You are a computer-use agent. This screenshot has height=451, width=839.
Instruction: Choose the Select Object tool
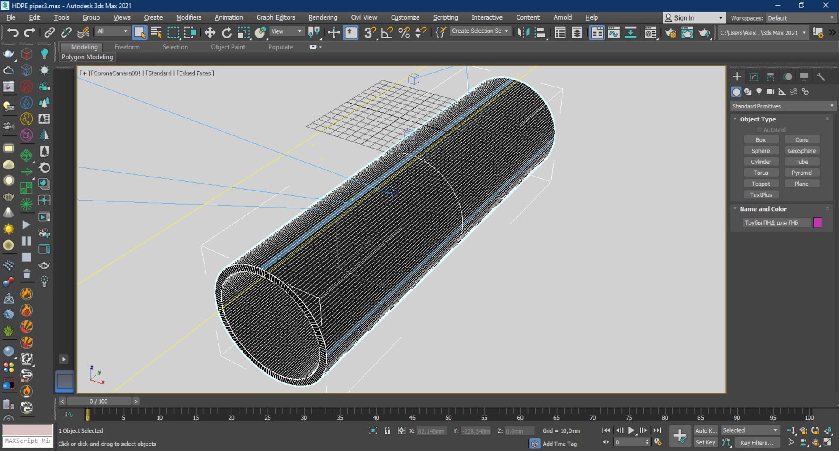(x=139, y=33)
